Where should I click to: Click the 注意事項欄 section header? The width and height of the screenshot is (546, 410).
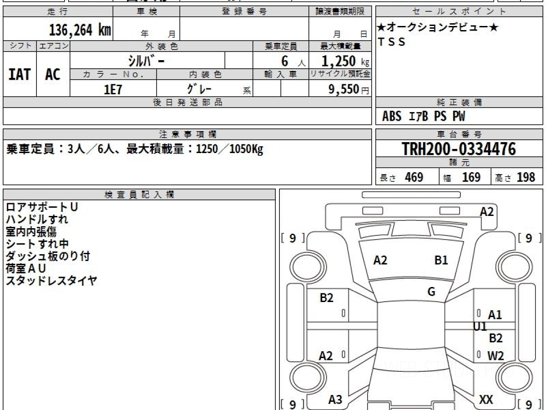point(187,134)
